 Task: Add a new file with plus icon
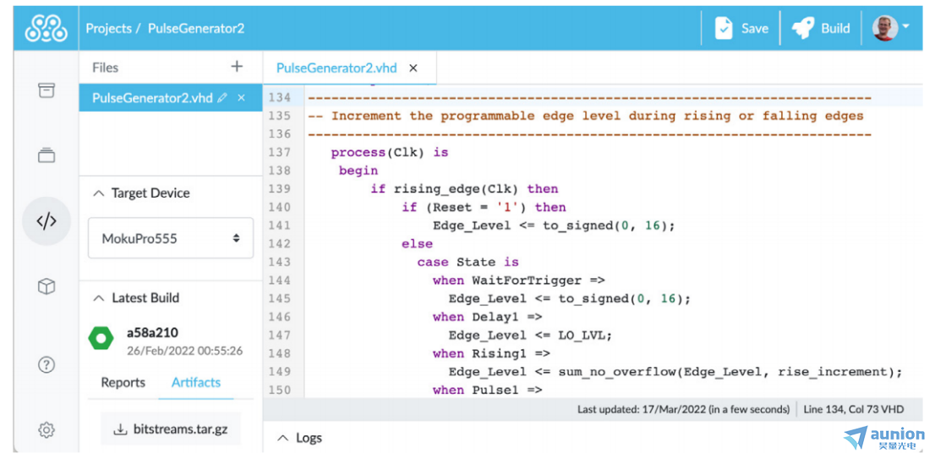point(237,66)
